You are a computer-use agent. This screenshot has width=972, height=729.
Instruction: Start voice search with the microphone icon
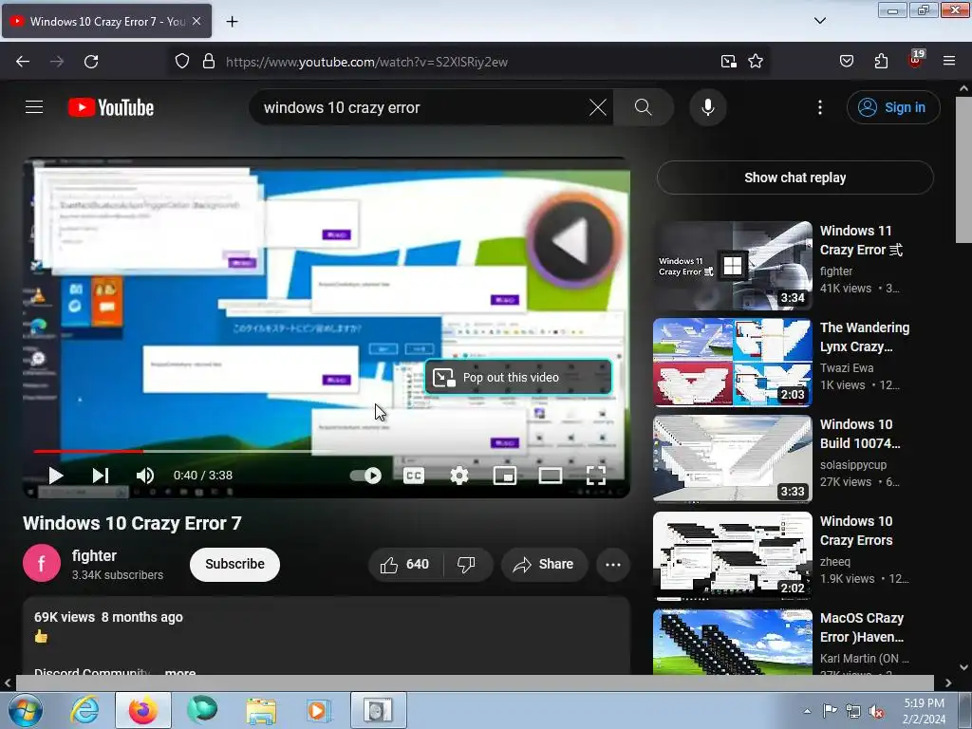coord(708,107)
